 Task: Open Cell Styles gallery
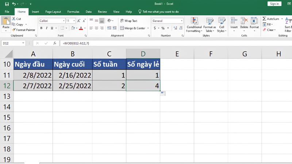[222, 25]
